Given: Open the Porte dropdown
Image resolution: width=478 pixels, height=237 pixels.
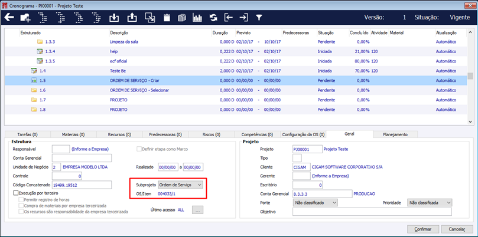Looking at the screenshot, I should coord(315,202).
